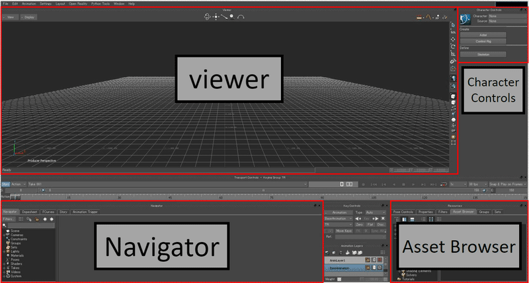Click the Flat button in Key Controls
This screenshot has width=529, height=283.
(x=370, y=224)
